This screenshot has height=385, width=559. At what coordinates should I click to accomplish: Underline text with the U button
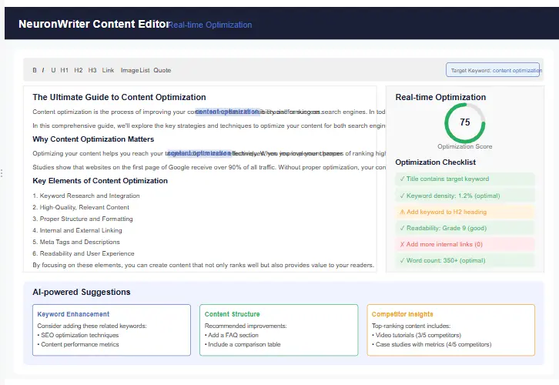(53, 70)
